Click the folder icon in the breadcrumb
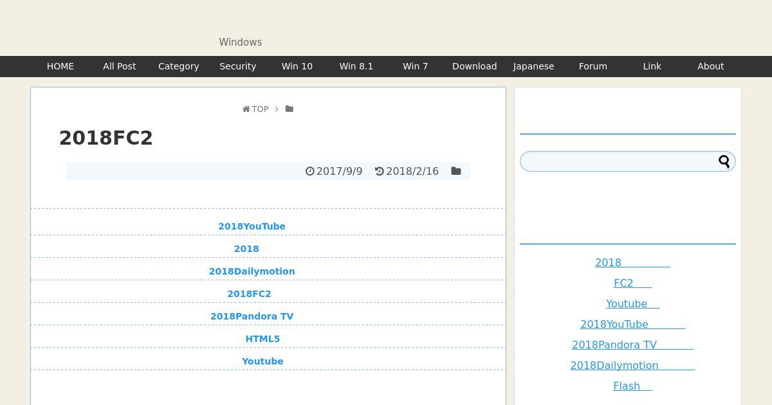Screen dimensions: 772x405 point(289,109)
